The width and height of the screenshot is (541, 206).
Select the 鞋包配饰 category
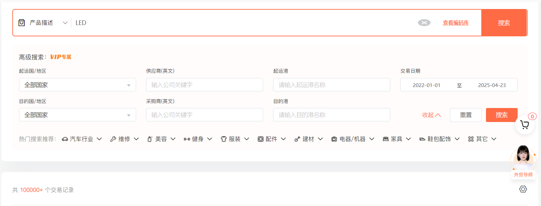pos(439,139)
